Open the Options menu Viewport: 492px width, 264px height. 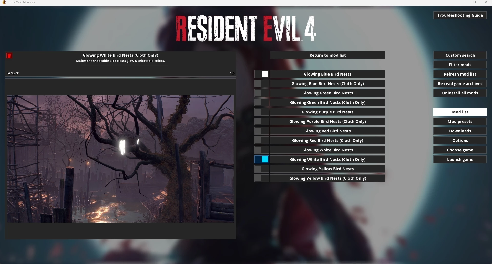click(460, 140)
